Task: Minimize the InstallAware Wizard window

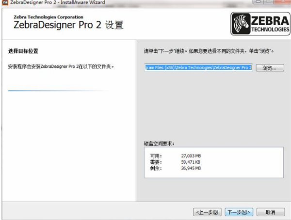Action: click(258, 1)
